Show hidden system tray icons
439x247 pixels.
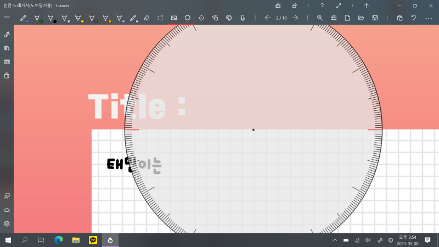[335, 240]
